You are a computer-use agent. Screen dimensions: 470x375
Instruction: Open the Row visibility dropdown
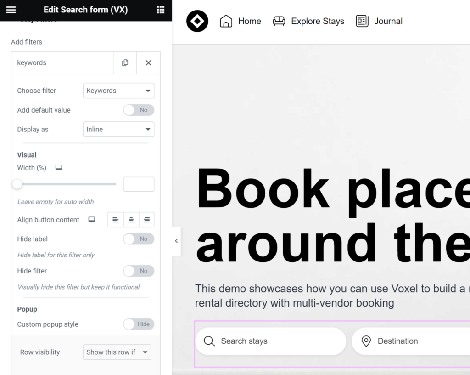(x=117, y=352)
